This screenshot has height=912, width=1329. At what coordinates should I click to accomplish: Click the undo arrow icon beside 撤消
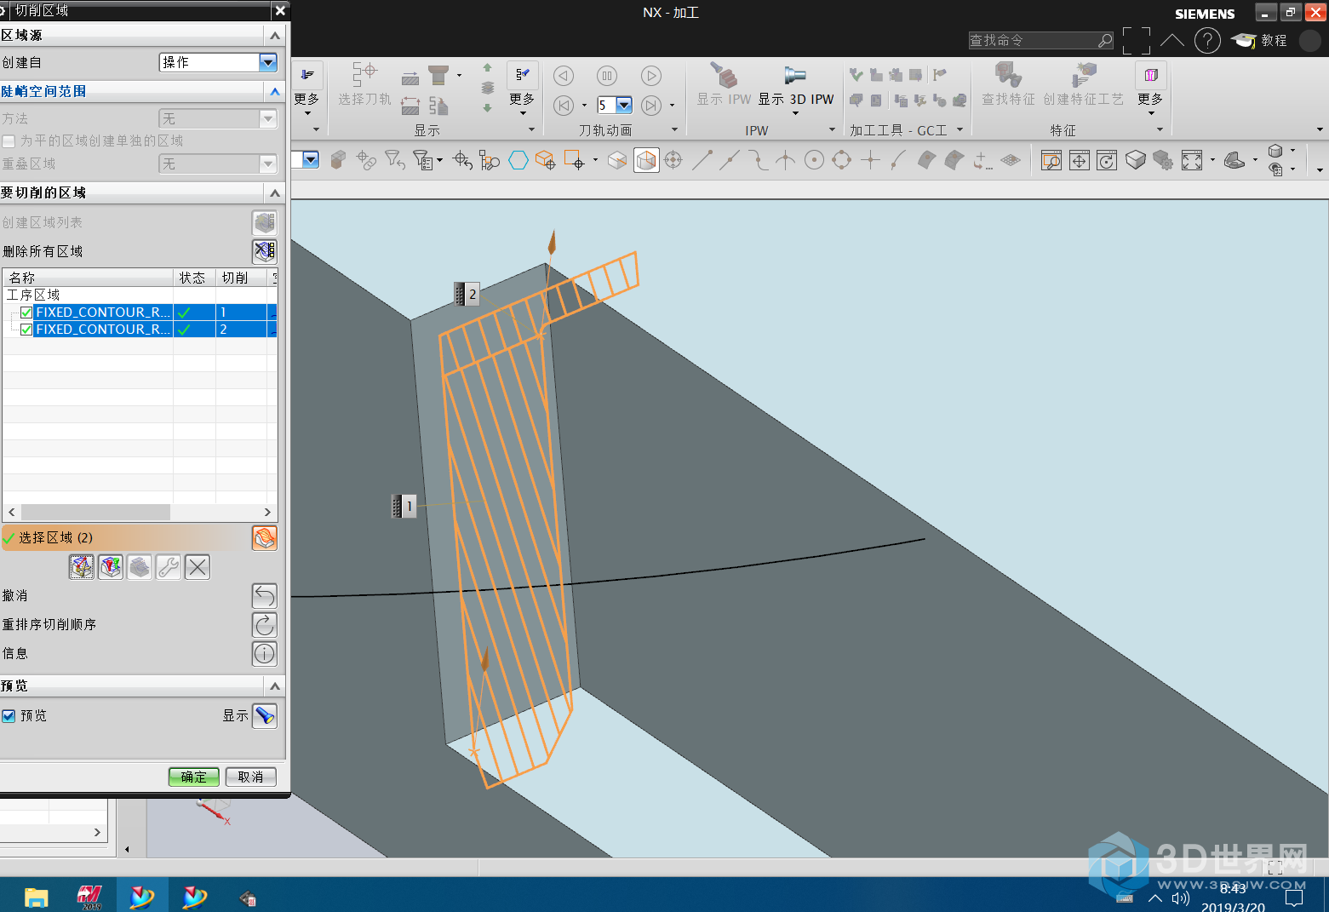point(265,596)
